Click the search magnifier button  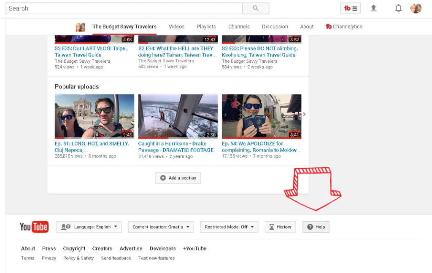tap(255, 8)
